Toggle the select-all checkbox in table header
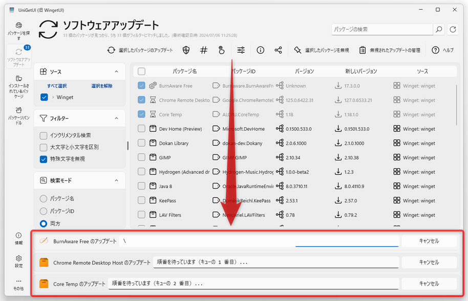468x301 pixels. click(141, 71)
